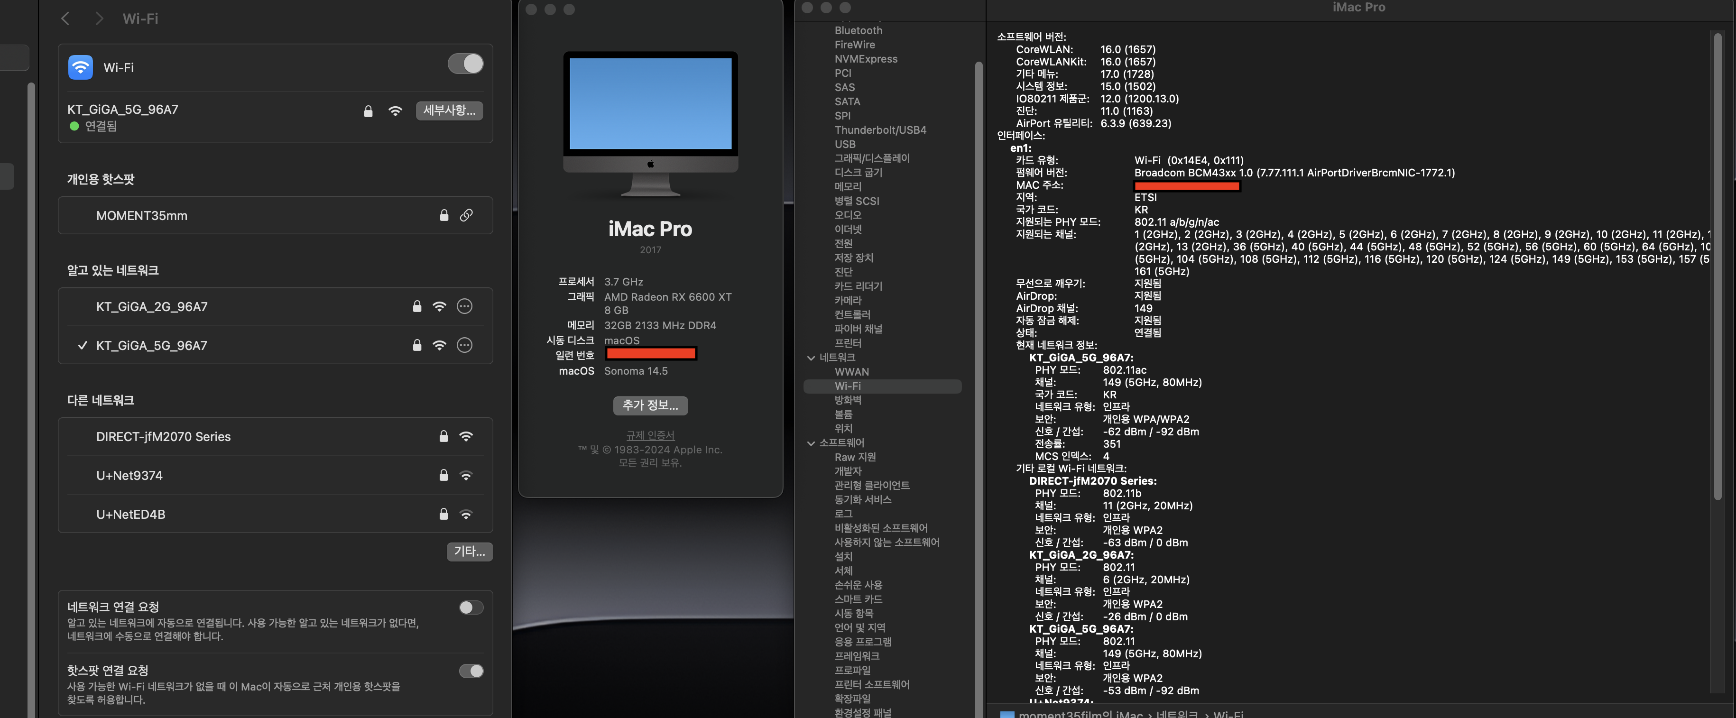Click the System Information detail pane scrollbar

(1718, 266)
